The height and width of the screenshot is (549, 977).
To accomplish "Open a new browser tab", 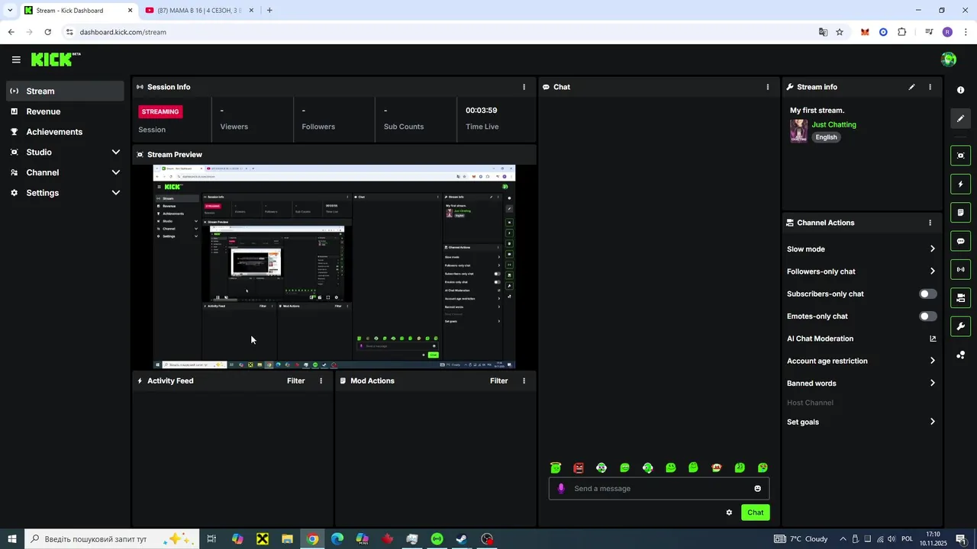I will pos(269,10).
